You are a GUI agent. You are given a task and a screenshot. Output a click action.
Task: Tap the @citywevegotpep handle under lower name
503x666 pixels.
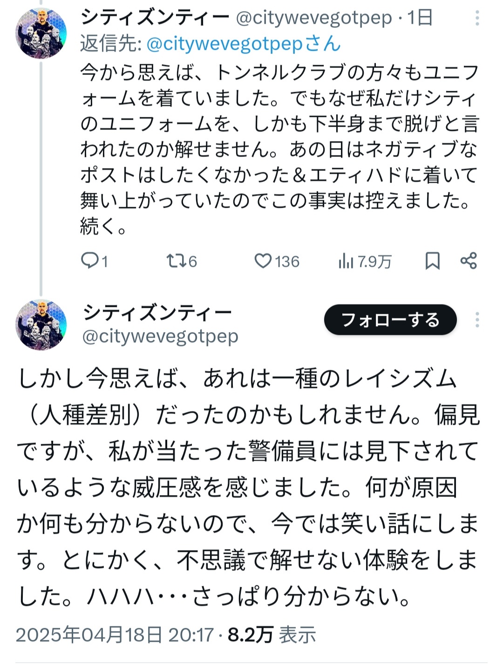click(x=160, y=336)
